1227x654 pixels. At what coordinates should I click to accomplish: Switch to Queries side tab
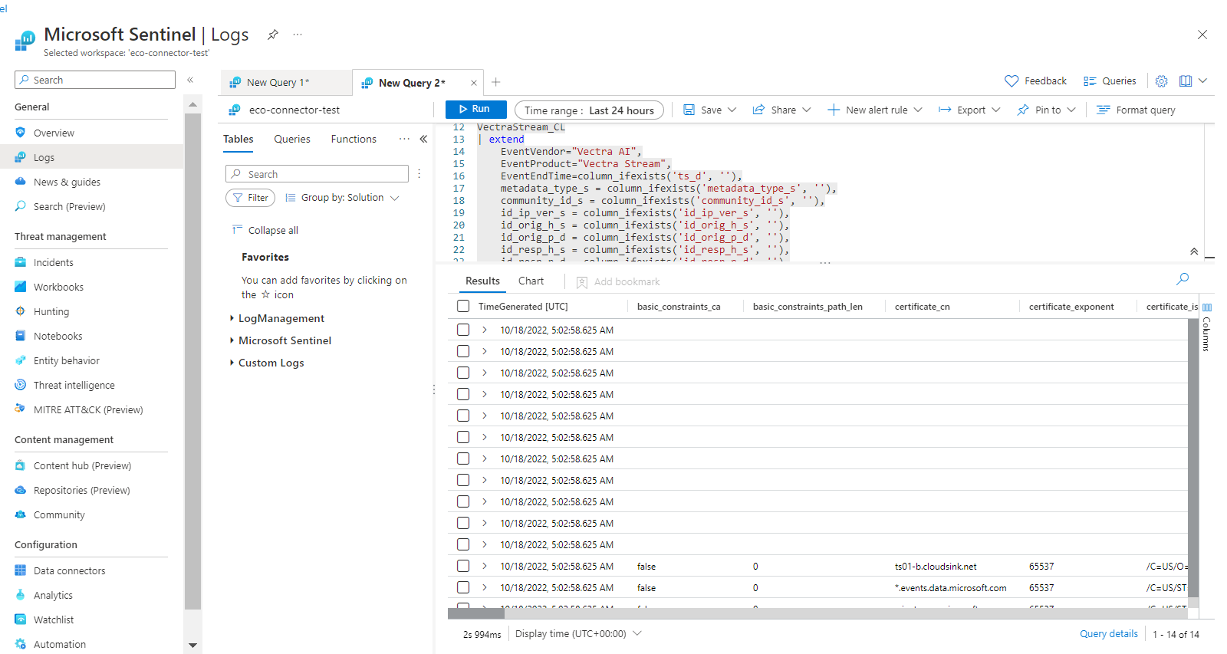pos(292,139)
